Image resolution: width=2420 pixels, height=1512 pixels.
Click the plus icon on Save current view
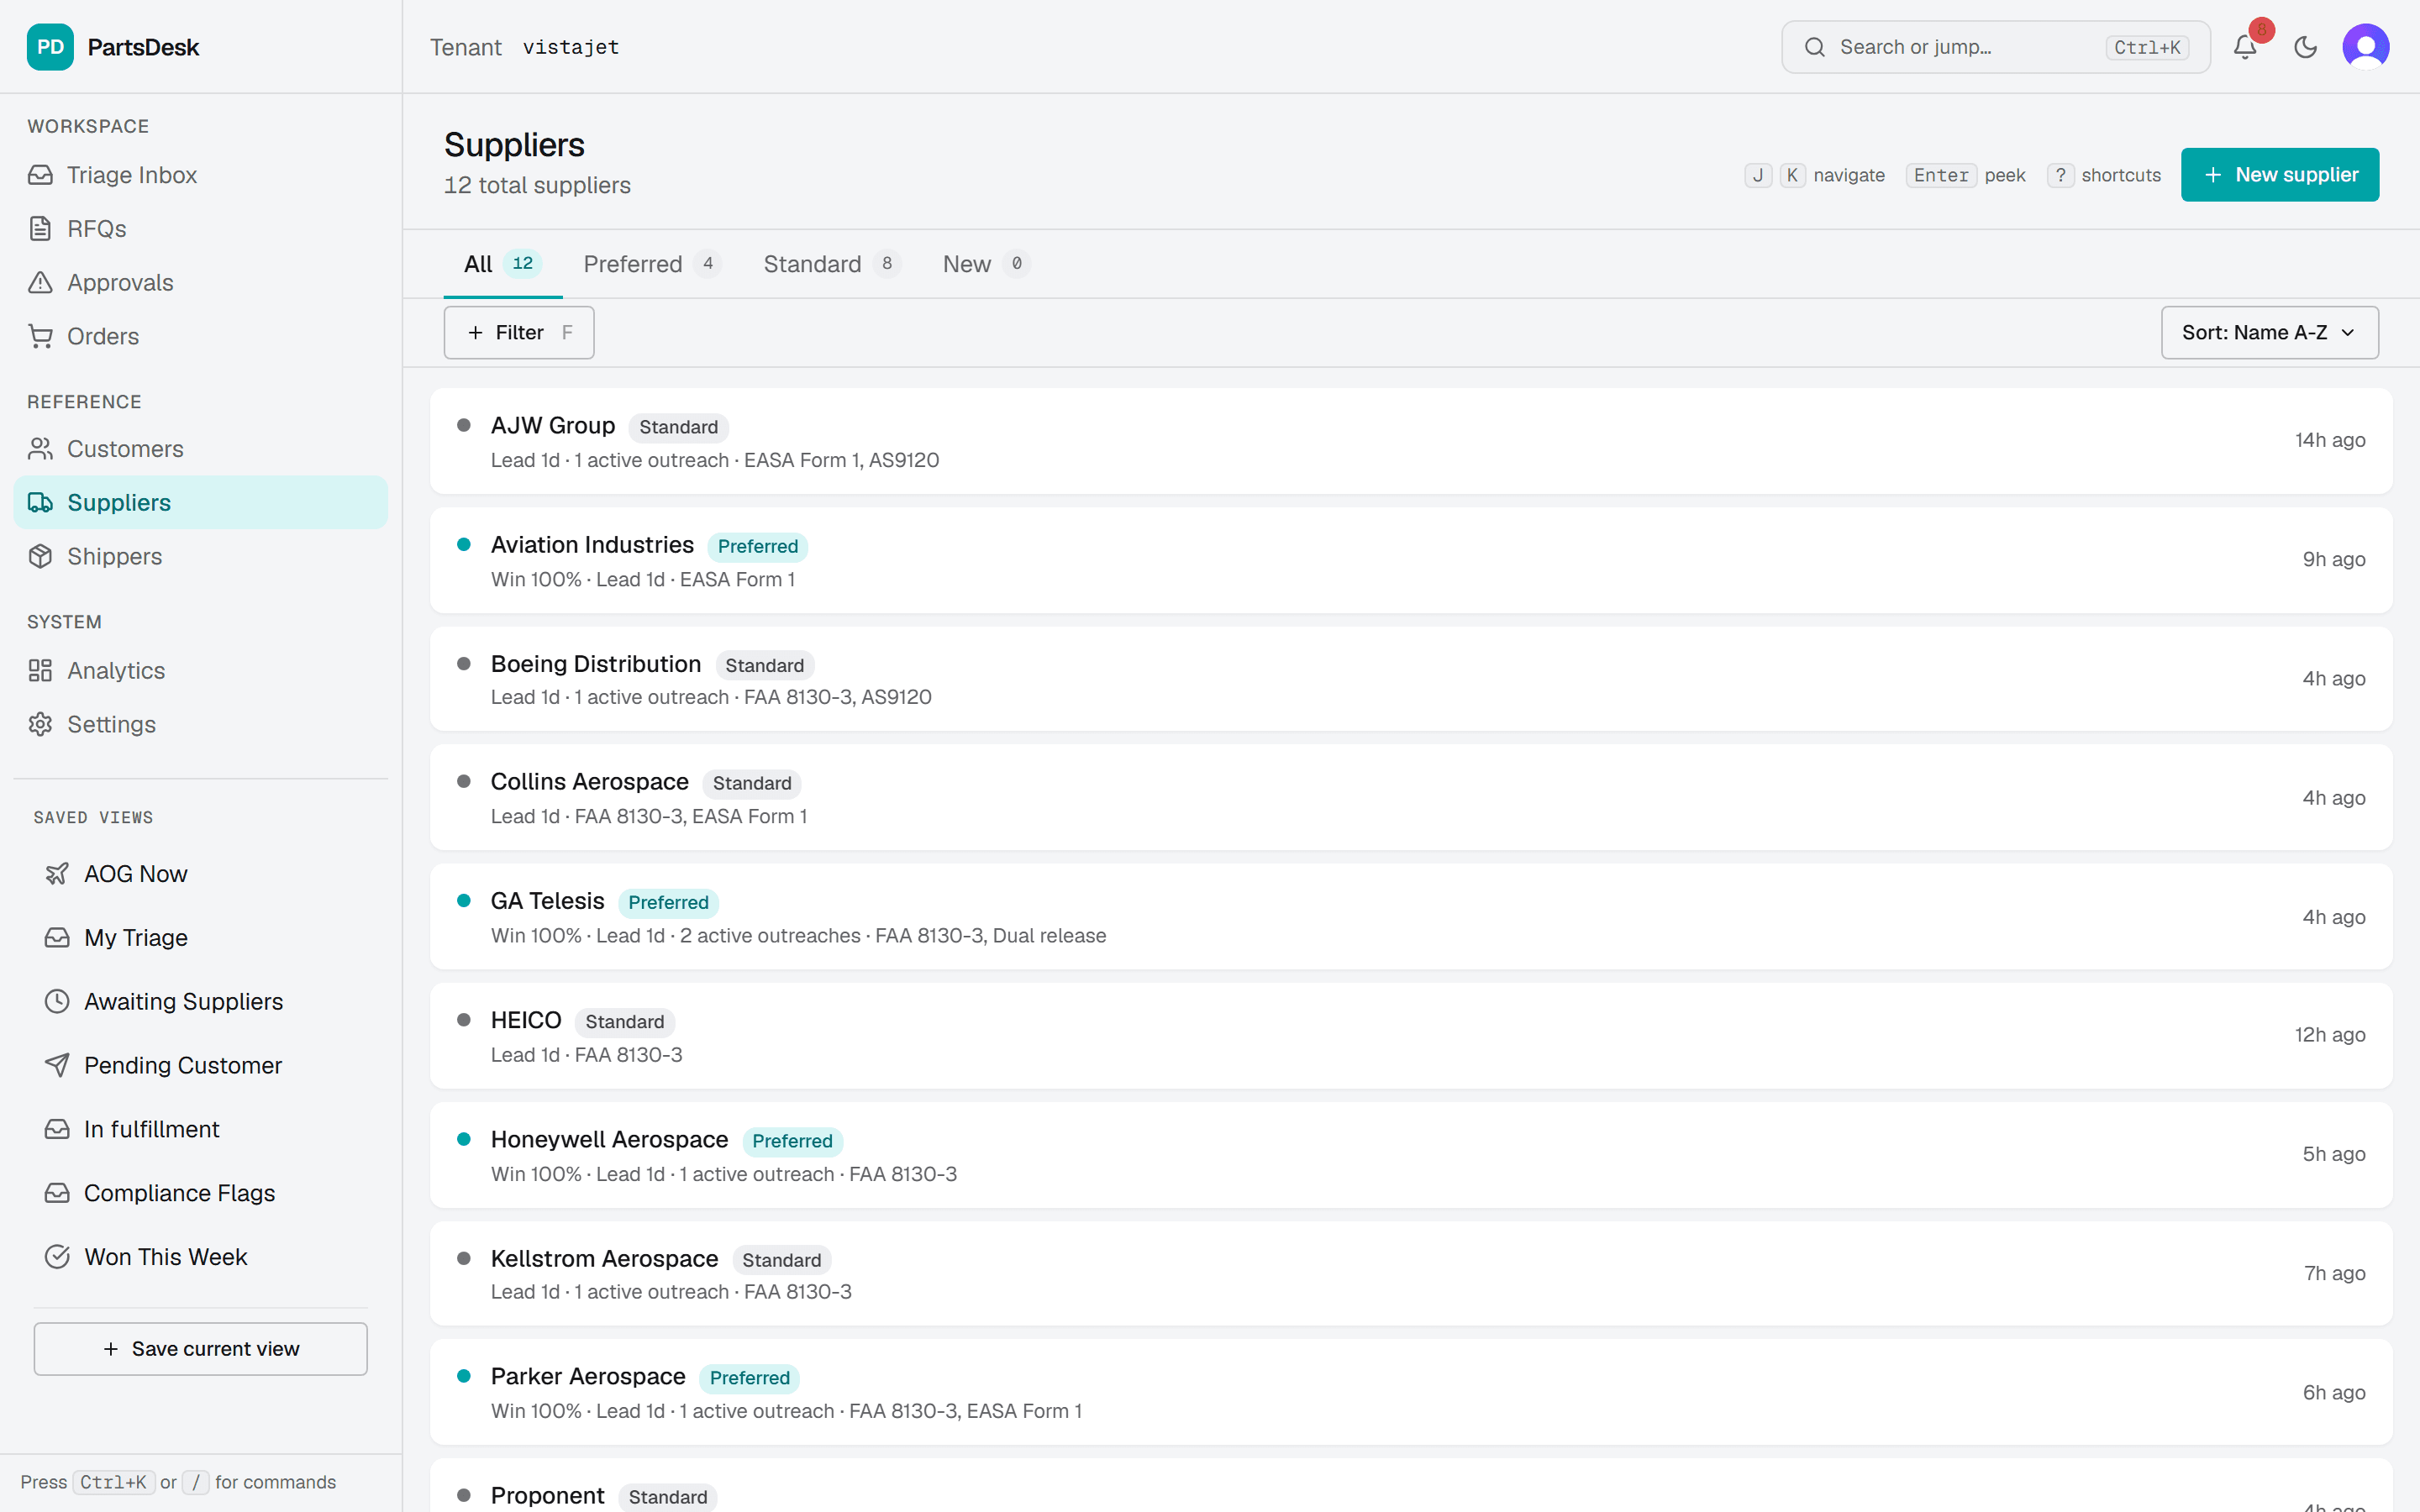111,1349
